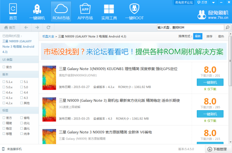Tick the 美化 tag checkbox

(x=22, y=128)
